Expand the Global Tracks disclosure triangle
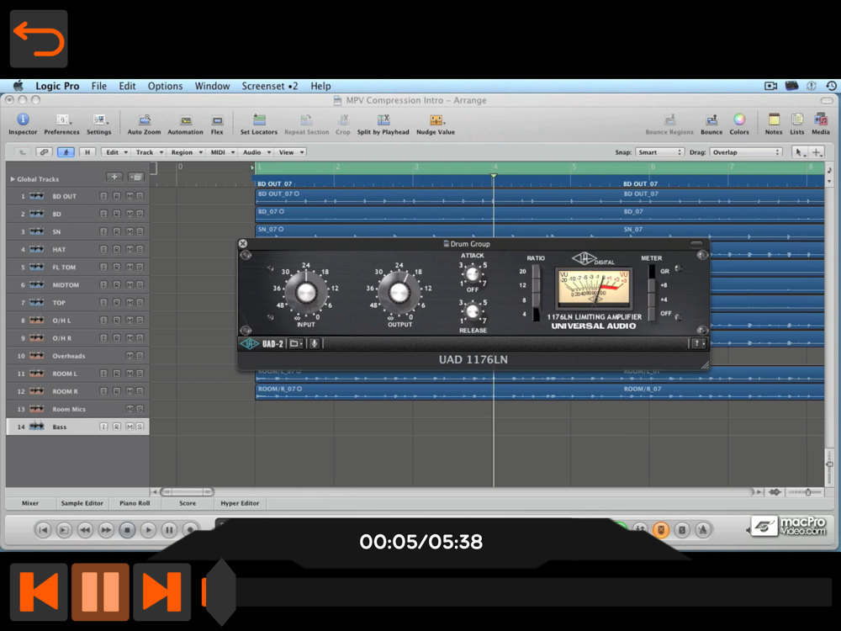The image size is (841, 631). pyautogui.click(x=13, y=179)
